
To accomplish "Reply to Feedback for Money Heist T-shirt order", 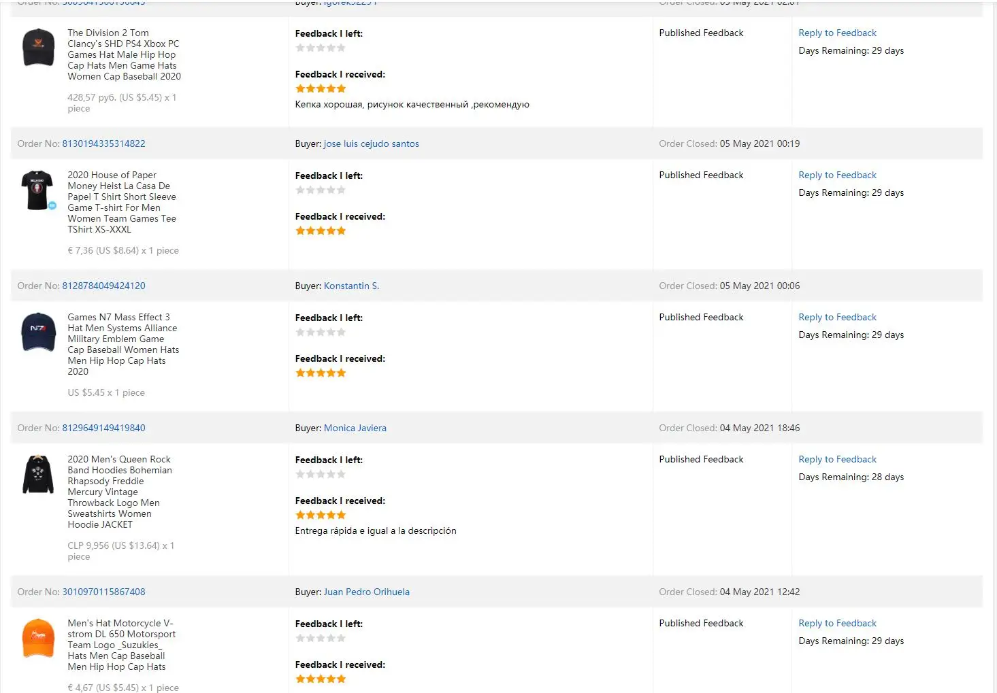I will pyautogui.click(x=837, y=175).
